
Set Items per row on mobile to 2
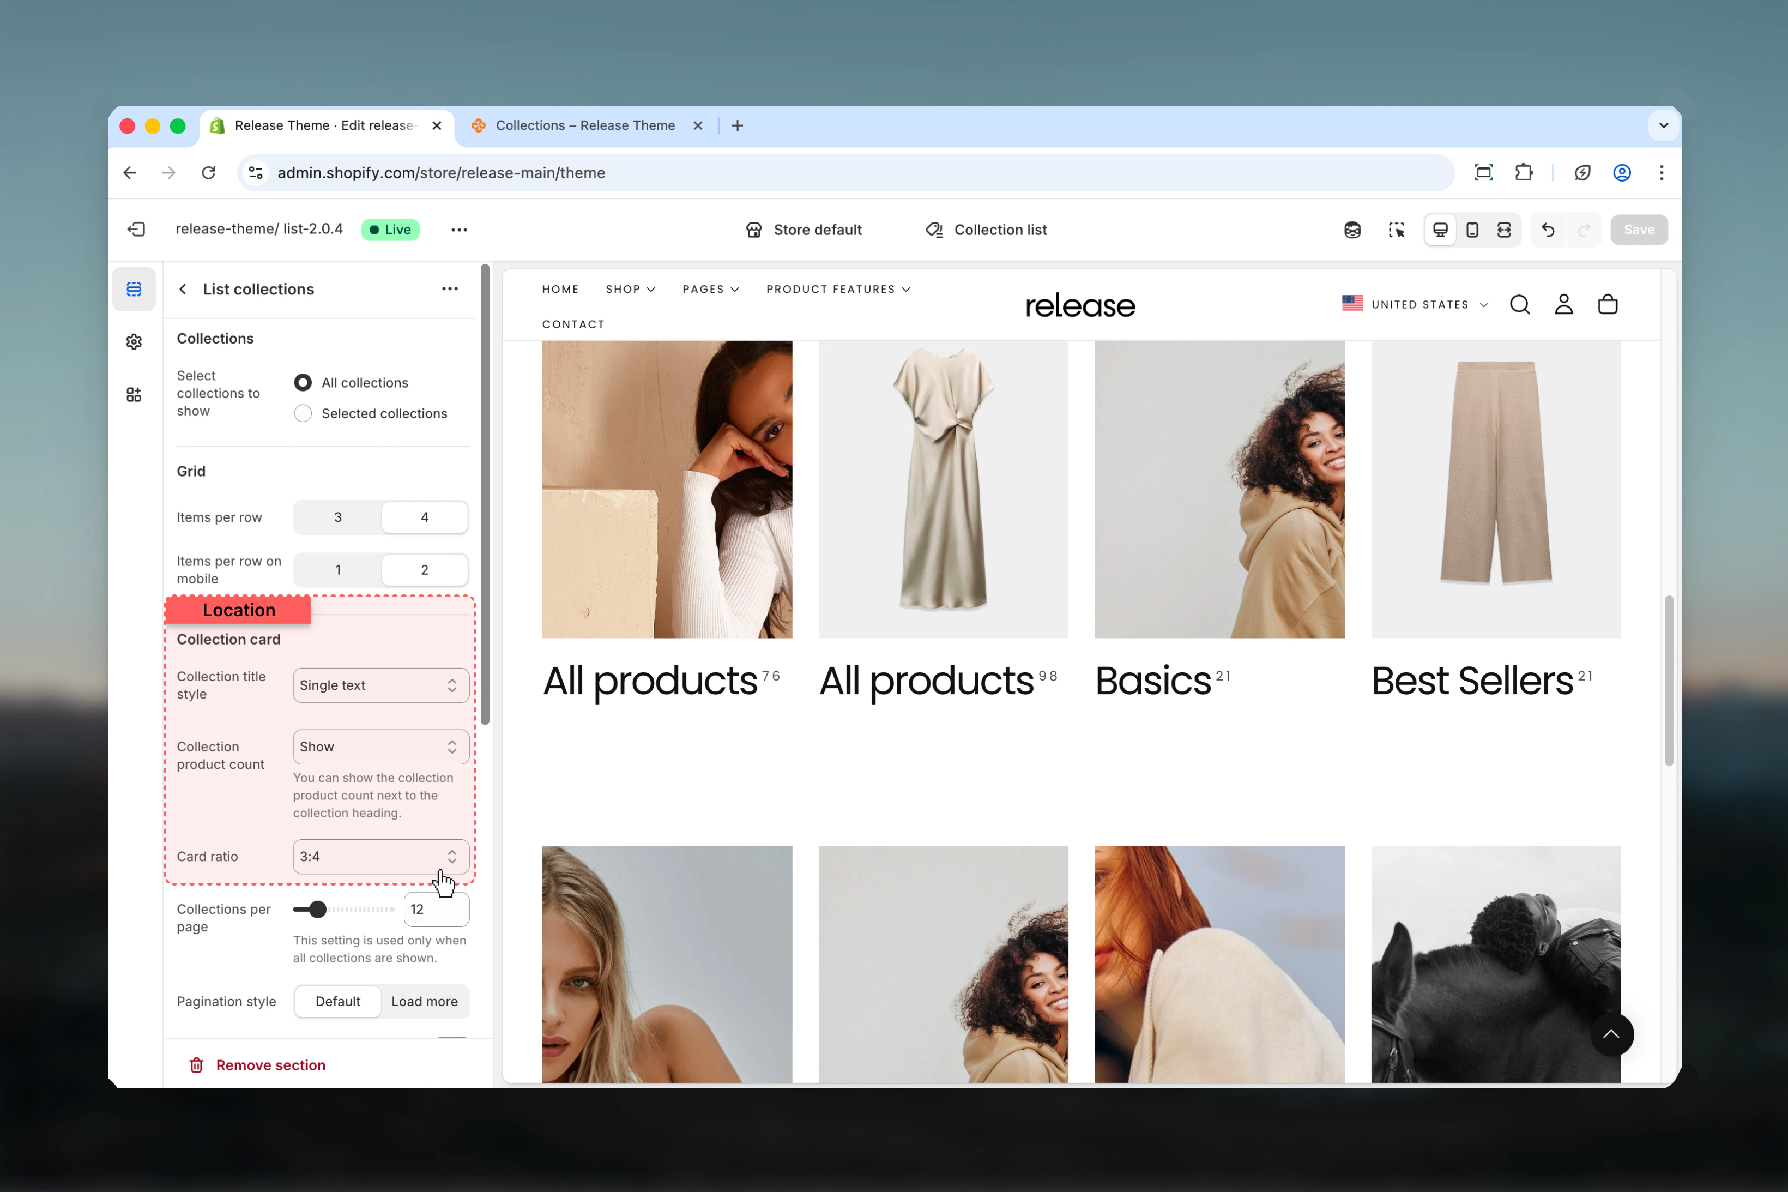(425, 570)
